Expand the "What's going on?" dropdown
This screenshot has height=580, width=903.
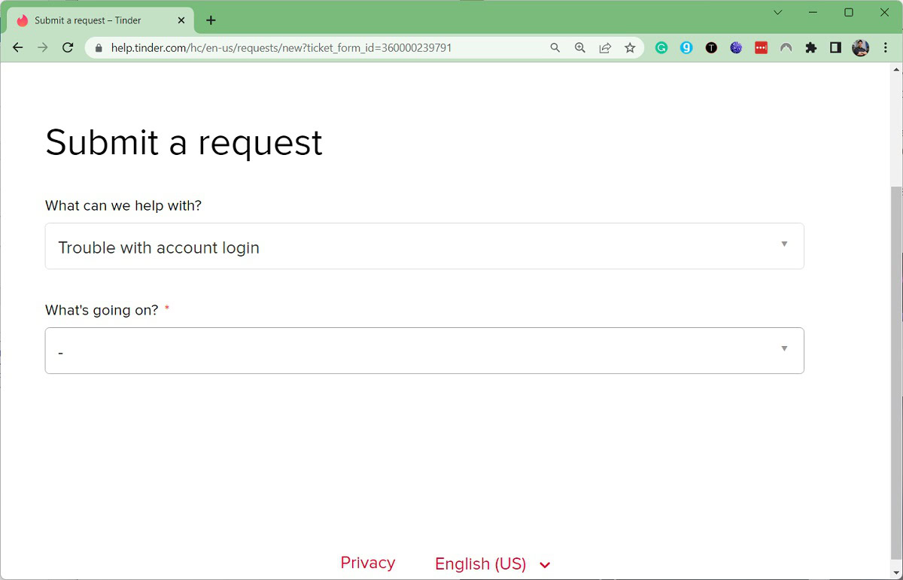tap(424, 351)
